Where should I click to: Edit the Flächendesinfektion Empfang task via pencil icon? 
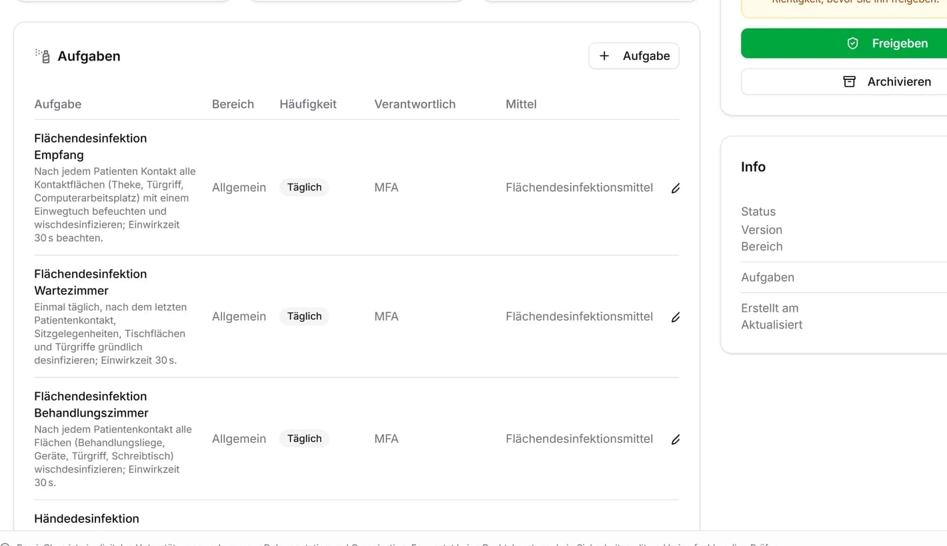coord(676,188)
